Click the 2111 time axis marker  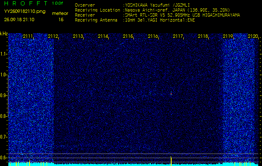[x=28, y=36]
